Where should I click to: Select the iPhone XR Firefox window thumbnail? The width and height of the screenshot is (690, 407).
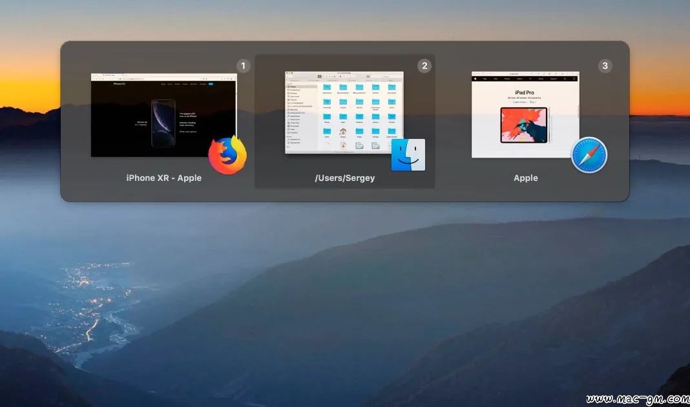(x=163, y=115)
